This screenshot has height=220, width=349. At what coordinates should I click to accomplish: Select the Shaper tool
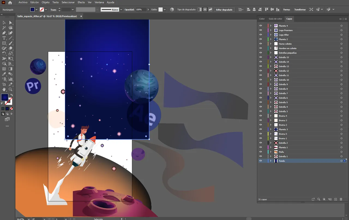pos(4,48)
